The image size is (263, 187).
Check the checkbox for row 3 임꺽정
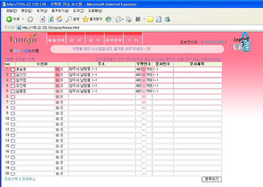13,80
